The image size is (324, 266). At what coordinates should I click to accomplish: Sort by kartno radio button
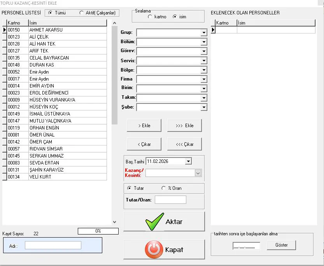(150, 17)
